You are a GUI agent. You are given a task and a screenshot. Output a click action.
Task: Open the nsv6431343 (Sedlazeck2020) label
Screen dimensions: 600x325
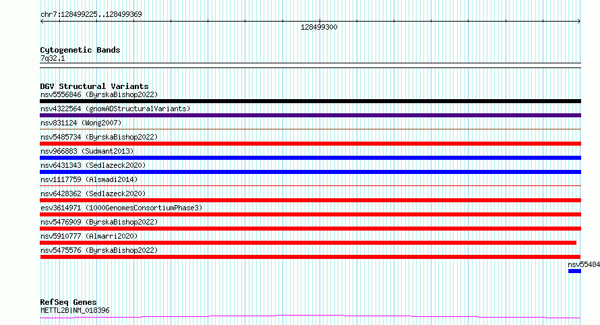(93, 165)
